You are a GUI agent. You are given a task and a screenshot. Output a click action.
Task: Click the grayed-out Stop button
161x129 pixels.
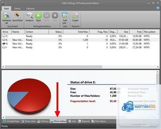(55, 15)
